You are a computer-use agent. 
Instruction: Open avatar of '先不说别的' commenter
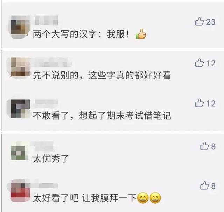(x=20, y=67)
